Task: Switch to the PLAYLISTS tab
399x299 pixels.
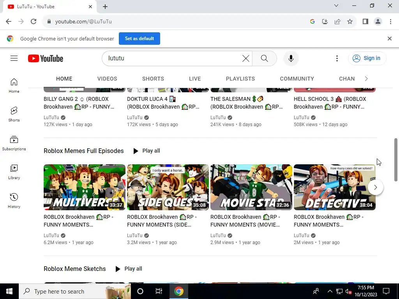Action: pos(240,79)
